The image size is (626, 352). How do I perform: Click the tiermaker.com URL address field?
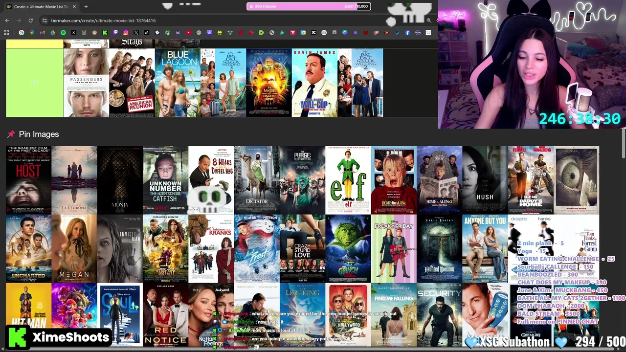tap(103, 21)
